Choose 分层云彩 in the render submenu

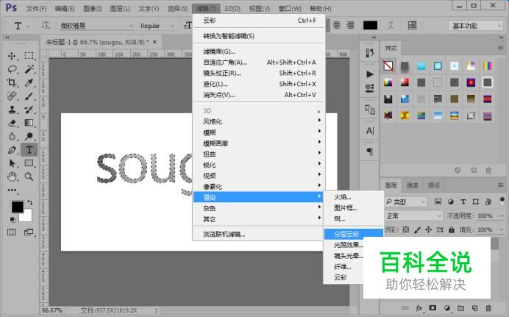[x=354, y=234]
